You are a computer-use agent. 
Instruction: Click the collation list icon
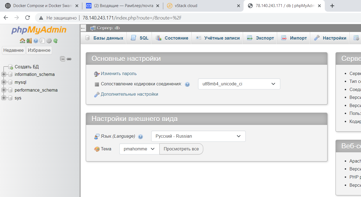97,84
